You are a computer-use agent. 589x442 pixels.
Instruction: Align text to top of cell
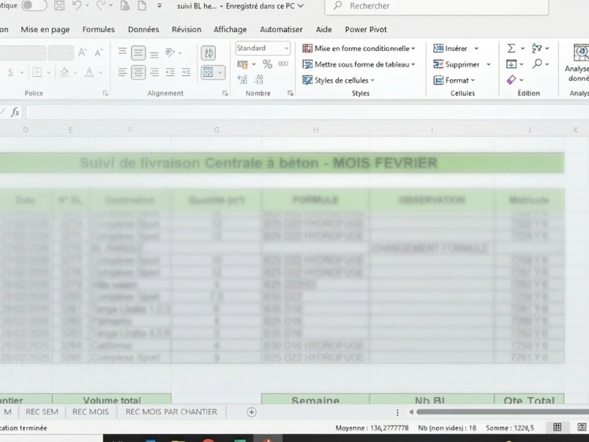(123, 52)
